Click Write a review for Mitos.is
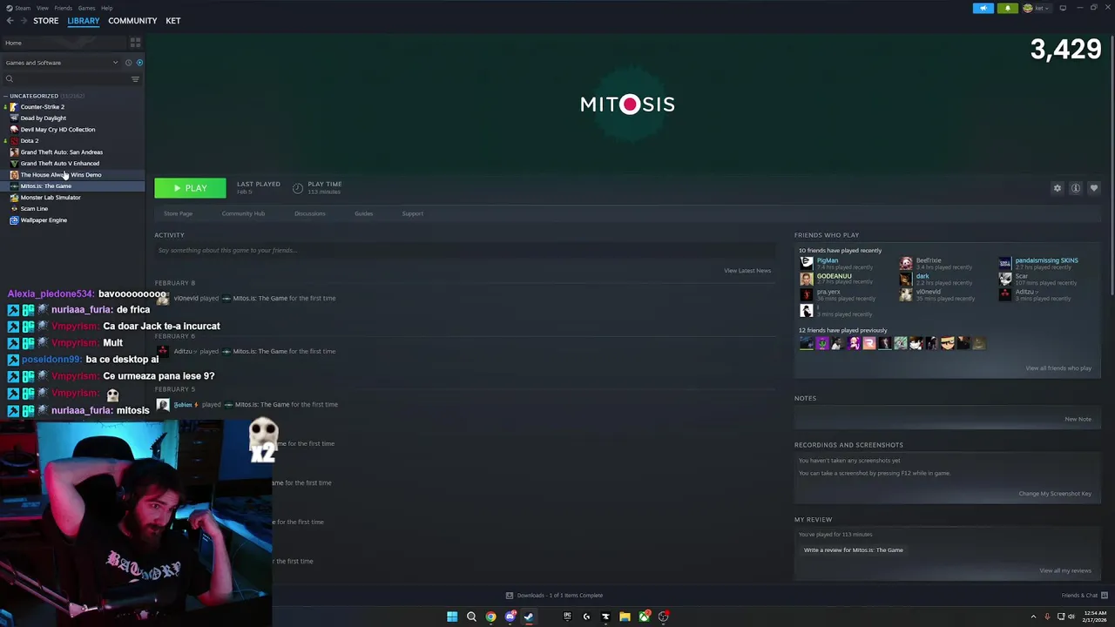The image size is (1115, 627). pos(854,550)
